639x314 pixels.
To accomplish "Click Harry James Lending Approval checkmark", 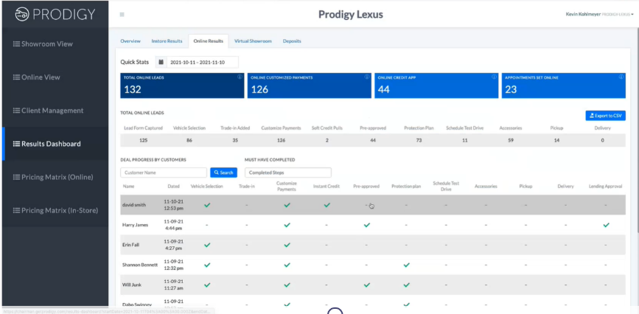I will 606,225.
